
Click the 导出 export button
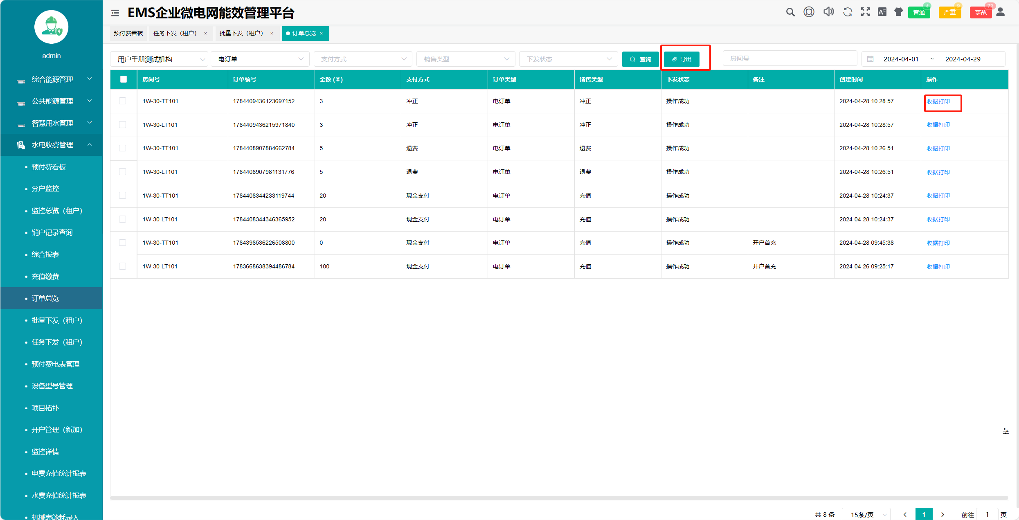pyautogui.click(x=682, y=59)
